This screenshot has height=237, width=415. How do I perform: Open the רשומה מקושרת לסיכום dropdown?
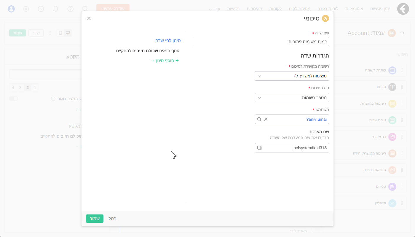(292, 76)
